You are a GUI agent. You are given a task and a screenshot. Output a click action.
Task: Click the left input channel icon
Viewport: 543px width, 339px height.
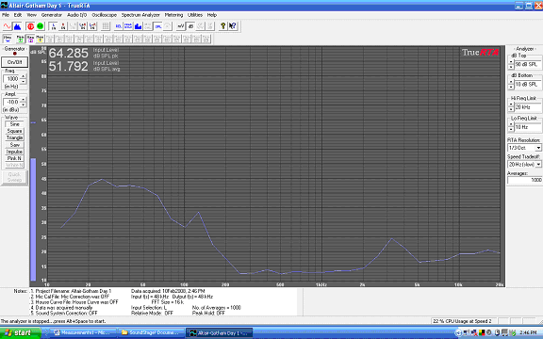54,26
